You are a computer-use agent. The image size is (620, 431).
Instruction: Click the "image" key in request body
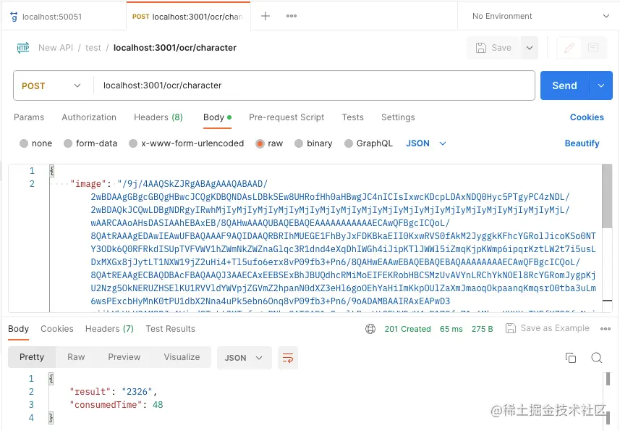pos(88,184)
